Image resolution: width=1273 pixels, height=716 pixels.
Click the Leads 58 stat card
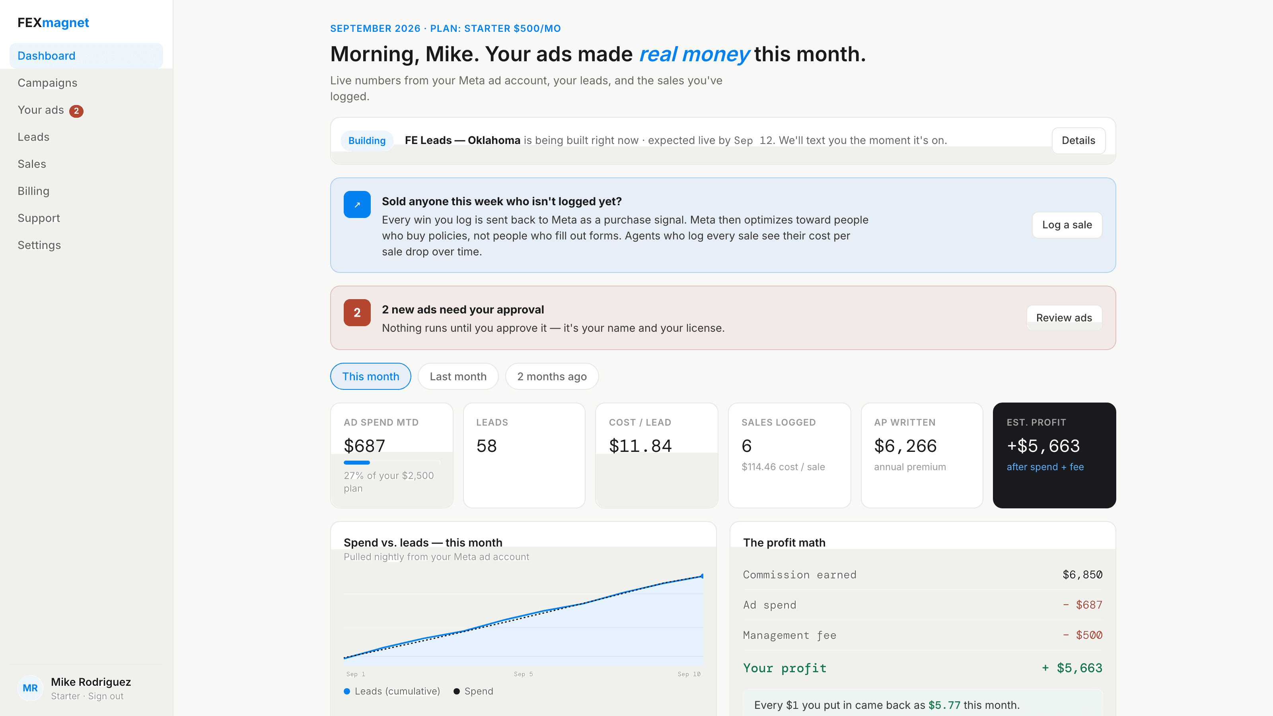click(524, 455)
